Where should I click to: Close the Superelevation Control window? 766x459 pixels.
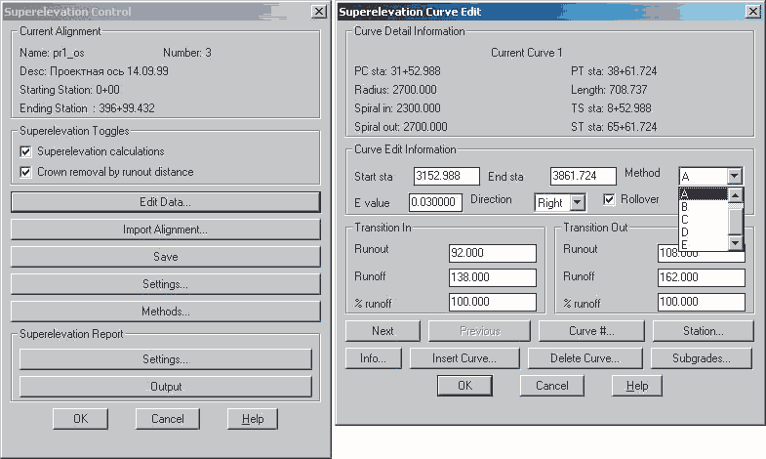point(318,11)
